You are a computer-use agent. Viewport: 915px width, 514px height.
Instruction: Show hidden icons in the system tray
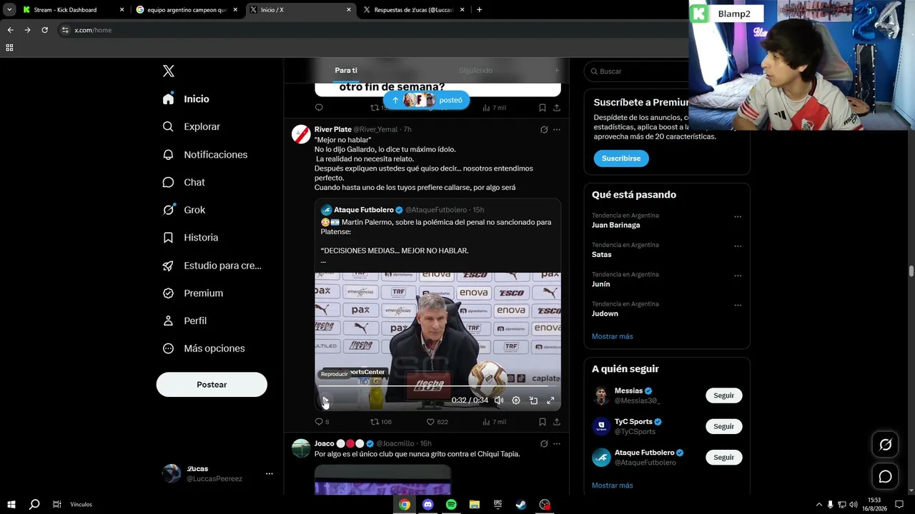coord(818,505)
